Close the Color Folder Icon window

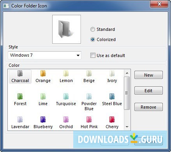(159, 4)
